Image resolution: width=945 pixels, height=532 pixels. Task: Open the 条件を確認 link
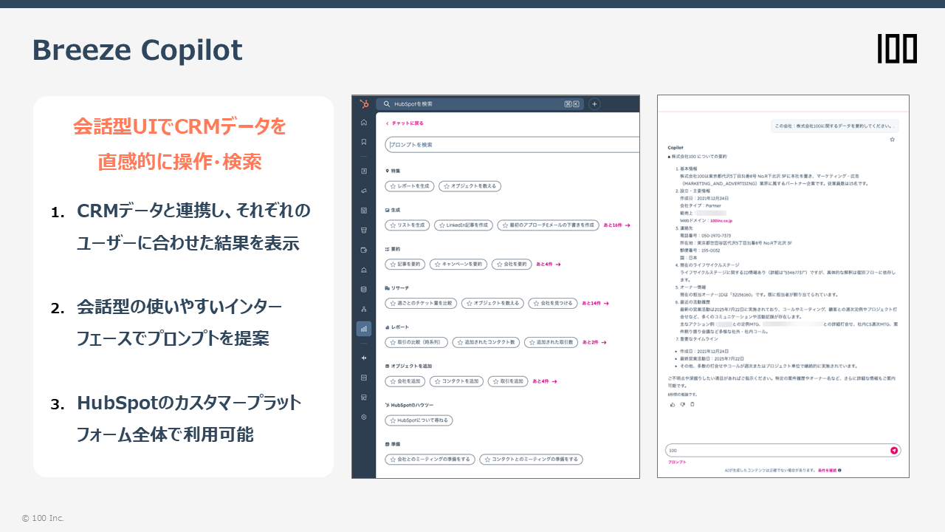click(x=826, y=470)
